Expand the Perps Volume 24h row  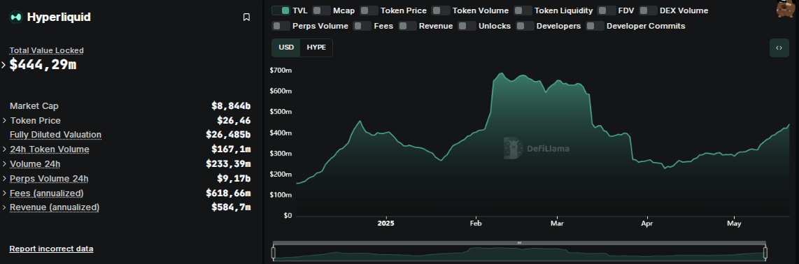[5, 179]
